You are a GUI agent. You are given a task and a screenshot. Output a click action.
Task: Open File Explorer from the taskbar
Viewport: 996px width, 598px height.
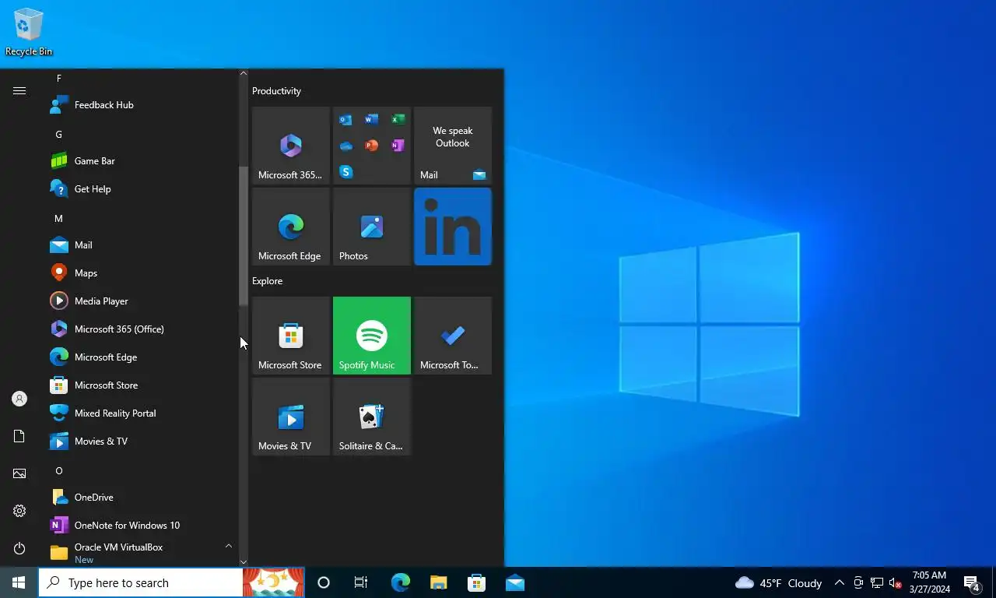438,582
